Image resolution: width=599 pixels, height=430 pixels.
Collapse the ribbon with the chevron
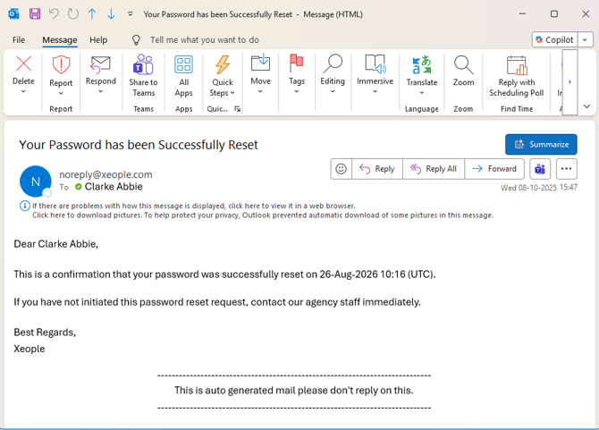point(586,106)
